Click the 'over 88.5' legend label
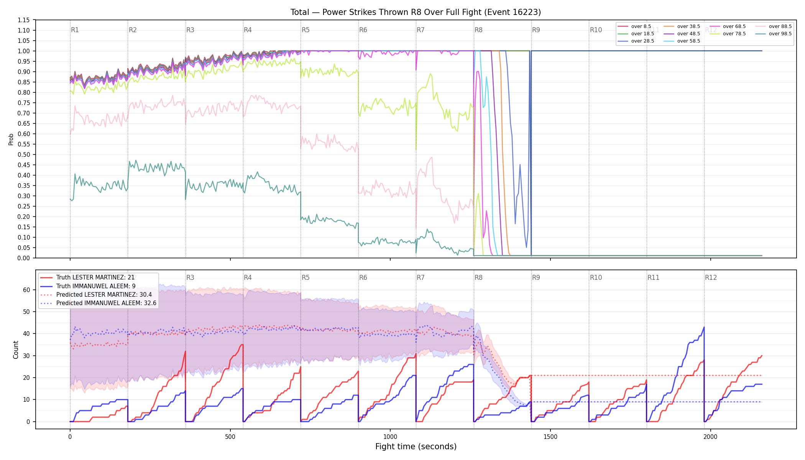This screenshot has height=460, width=805. (780, 26)
